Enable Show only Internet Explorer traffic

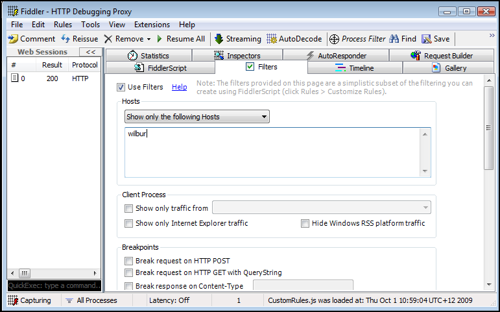tap(128, 223)
